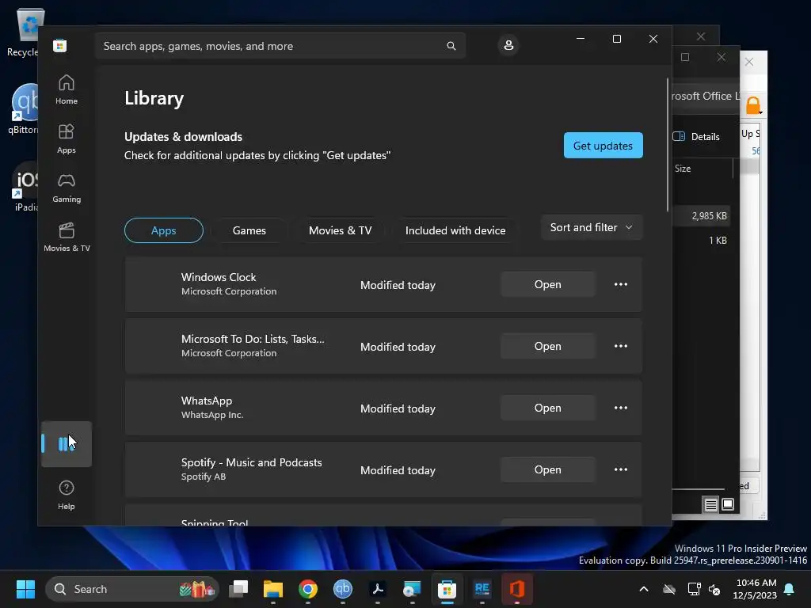Open File Explorer from taskbar
The image size is (811, 608).
(x=273, y=589)
